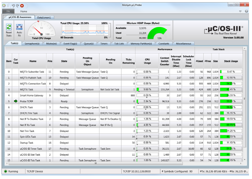This screenshot has height=179, width=252.
Task: Open the Semaphore(s) tab
Action: coord(32,44)
